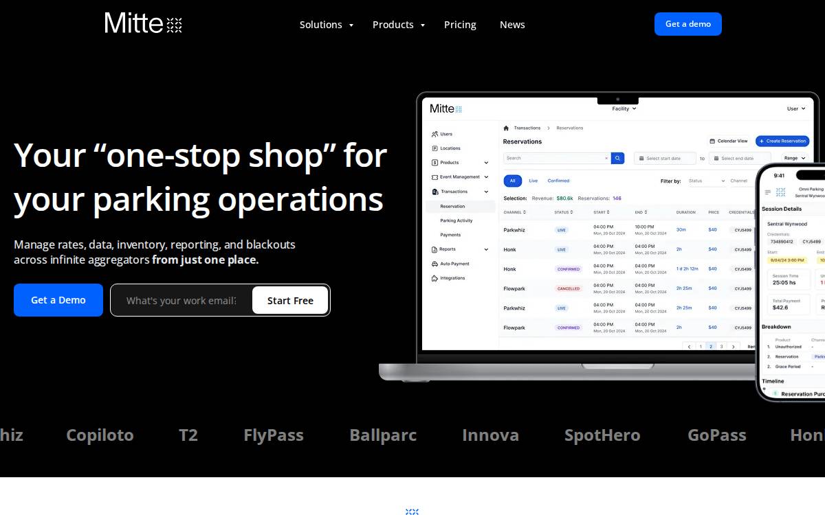This screenshot has width=825, height=515.
Task: Open the Facility dropdown in the dashboard
Action: [x=624, y=108]
